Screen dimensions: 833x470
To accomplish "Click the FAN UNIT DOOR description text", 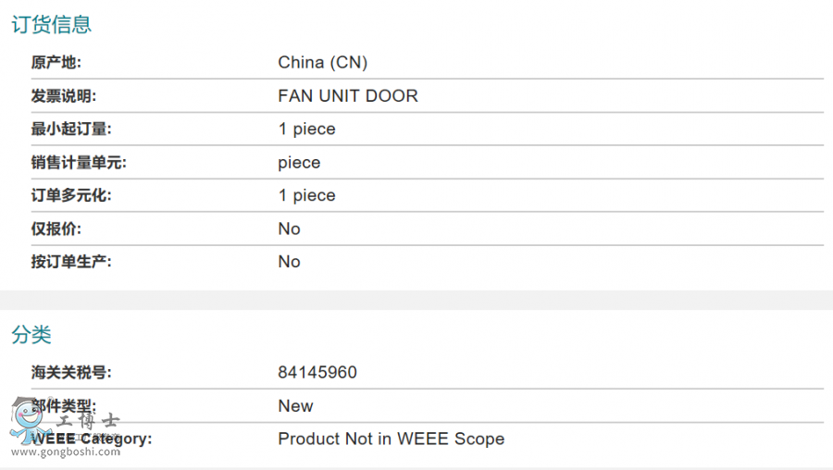I will pos(347,96).
